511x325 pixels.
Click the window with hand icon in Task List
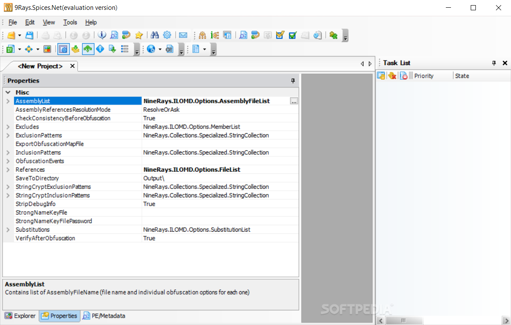click(x=381, y=75)
